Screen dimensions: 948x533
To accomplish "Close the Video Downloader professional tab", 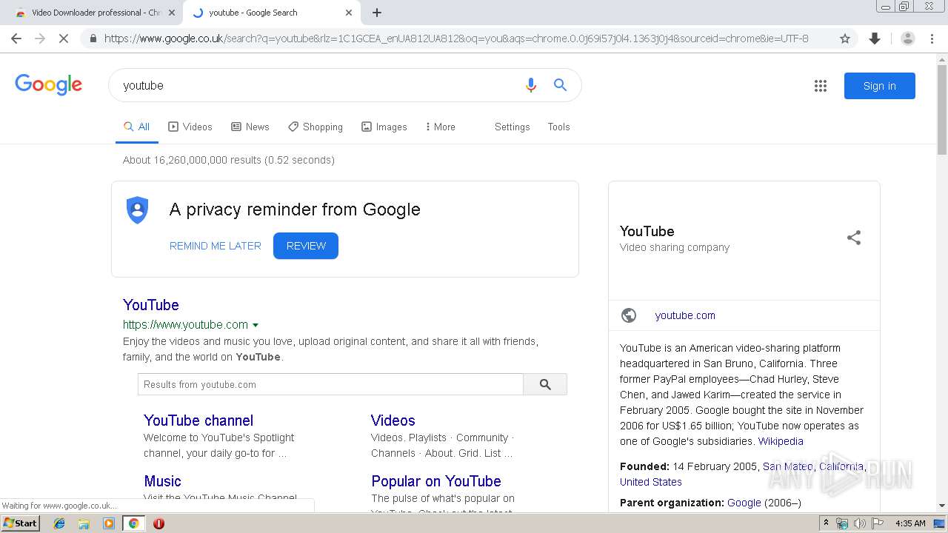I will tap(172, 13).
